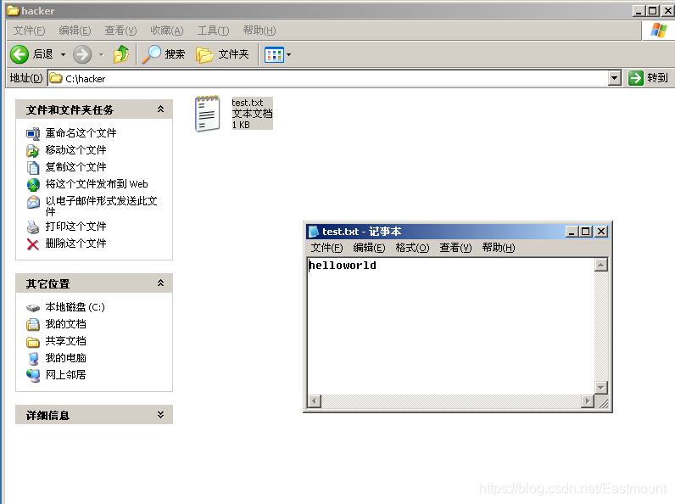The image size is (675, 504).
Task: Click the 我的文档 folder icon
Action: point(33,324)
